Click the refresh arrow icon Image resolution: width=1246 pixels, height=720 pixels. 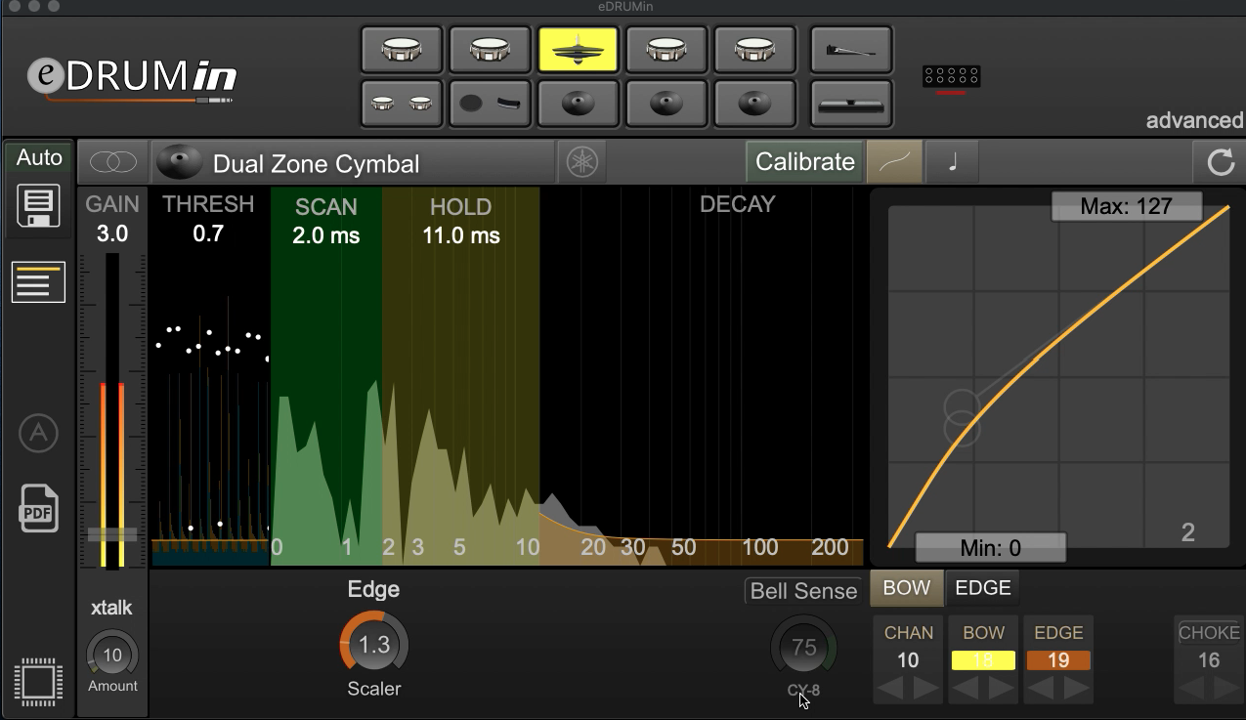[x=1220, y=162]
